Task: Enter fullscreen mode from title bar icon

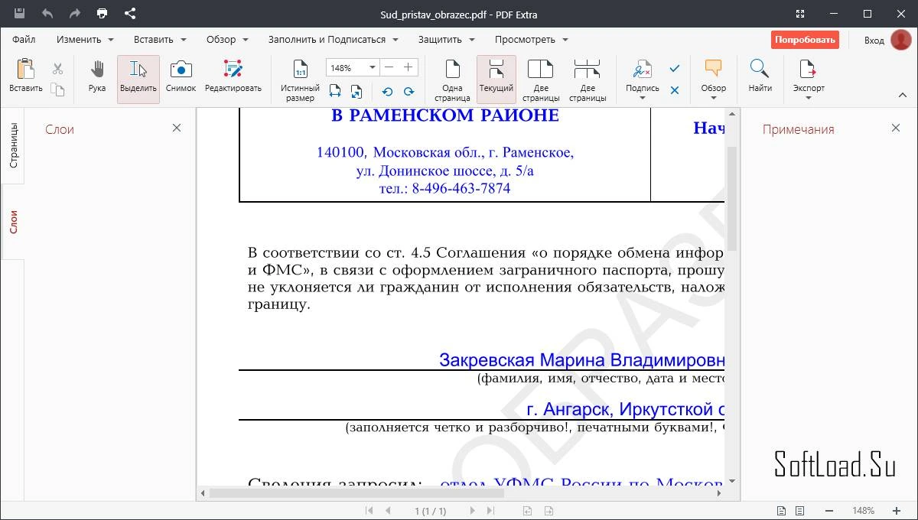Action: click(799, 14)
